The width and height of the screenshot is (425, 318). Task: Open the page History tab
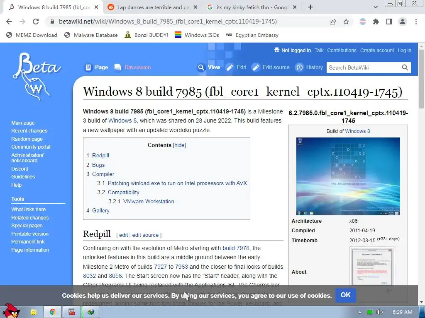pos(309,67)
